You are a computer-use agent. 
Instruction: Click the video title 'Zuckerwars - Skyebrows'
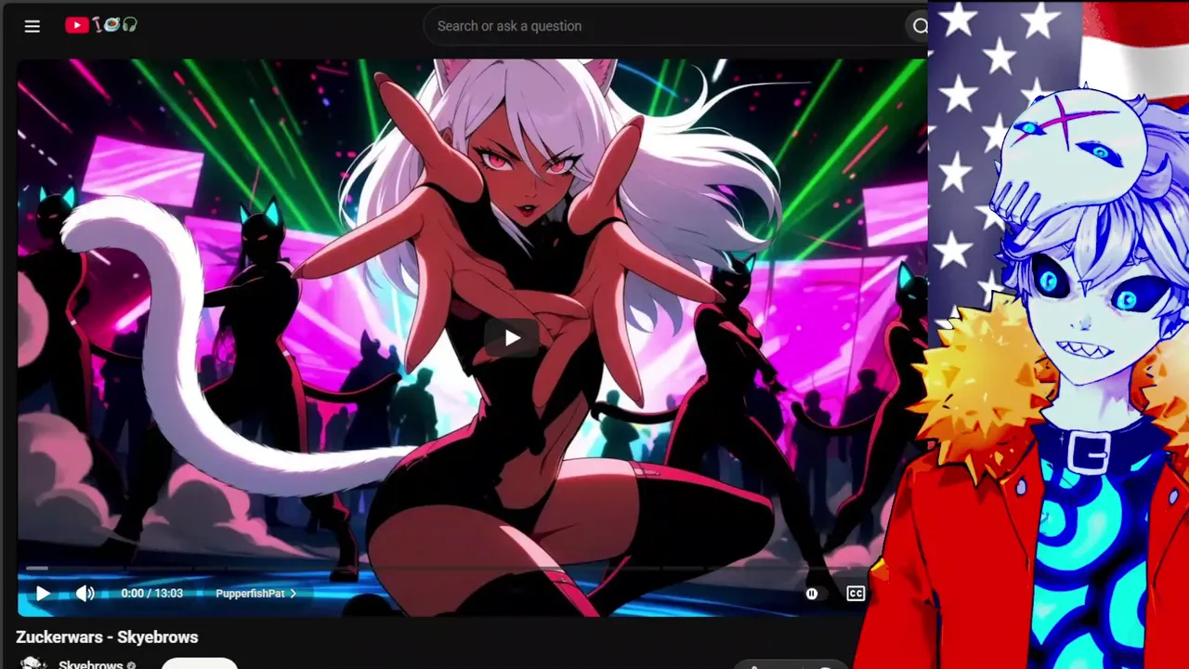click(107, 637)
